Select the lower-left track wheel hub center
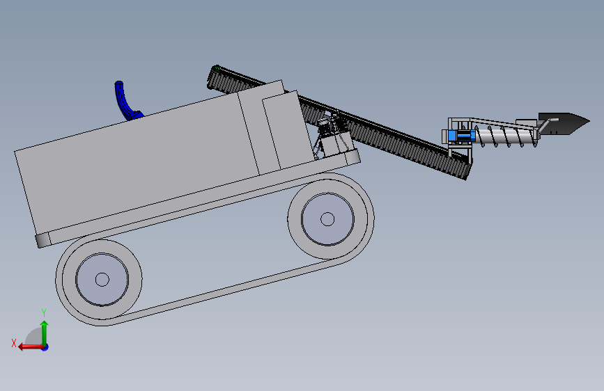Viewport: 604px width, 391px height. 102,280
